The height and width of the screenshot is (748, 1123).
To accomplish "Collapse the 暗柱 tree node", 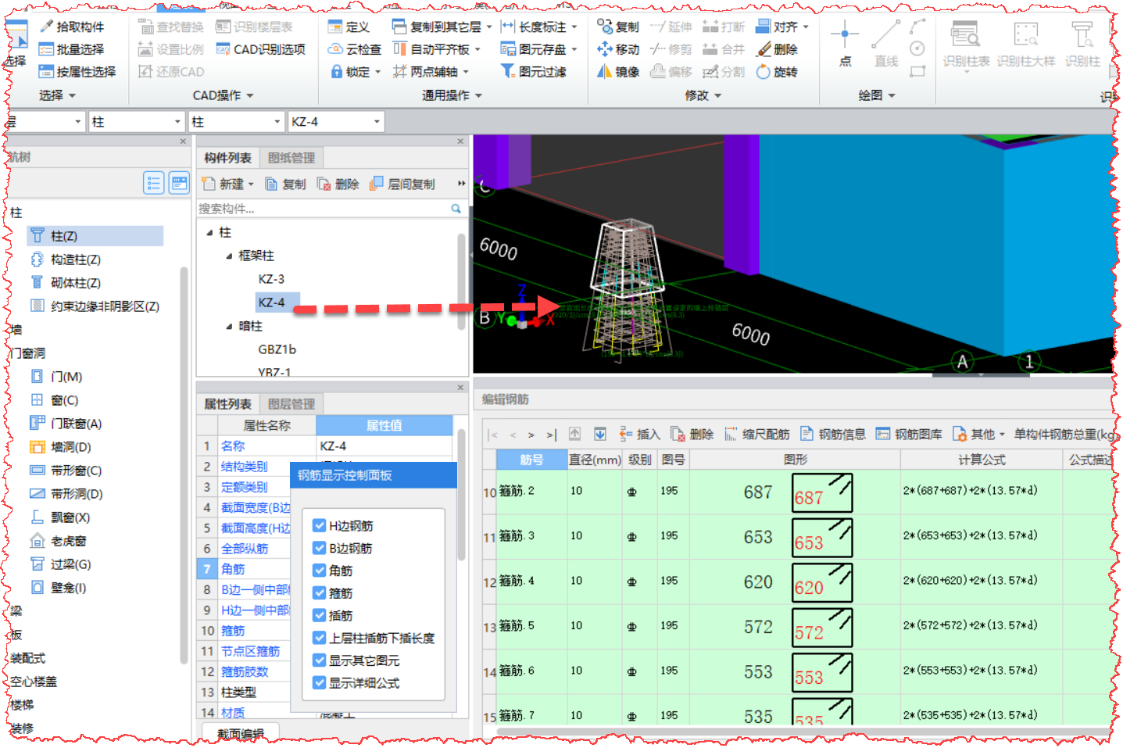I will [229, 327].
